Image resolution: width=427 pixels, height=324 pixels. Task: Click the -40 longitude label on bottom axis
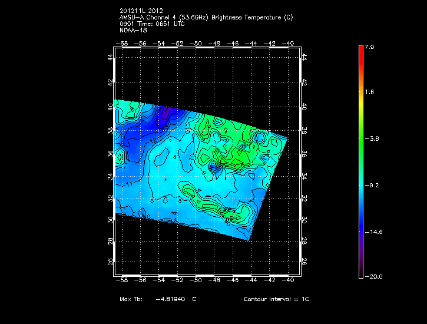[x=288, y=282]
